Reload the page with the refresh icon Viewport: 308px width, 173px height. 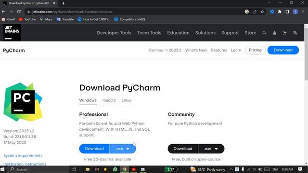(19, 12)
